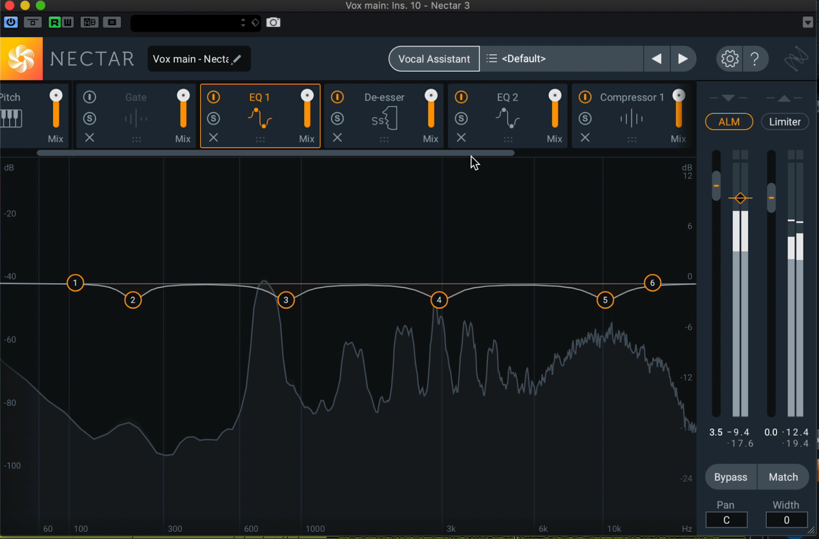The image size is (819, 539).
Task: Remove the Gate module
Action: 90,138
